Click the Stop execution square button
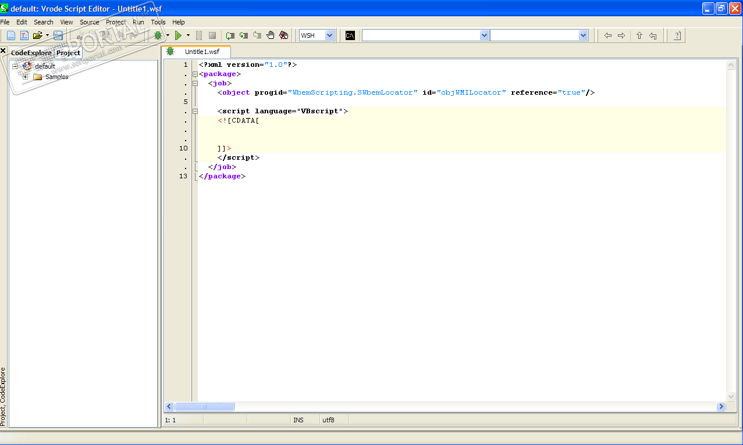The image size is (743, 445). point(212,35)
